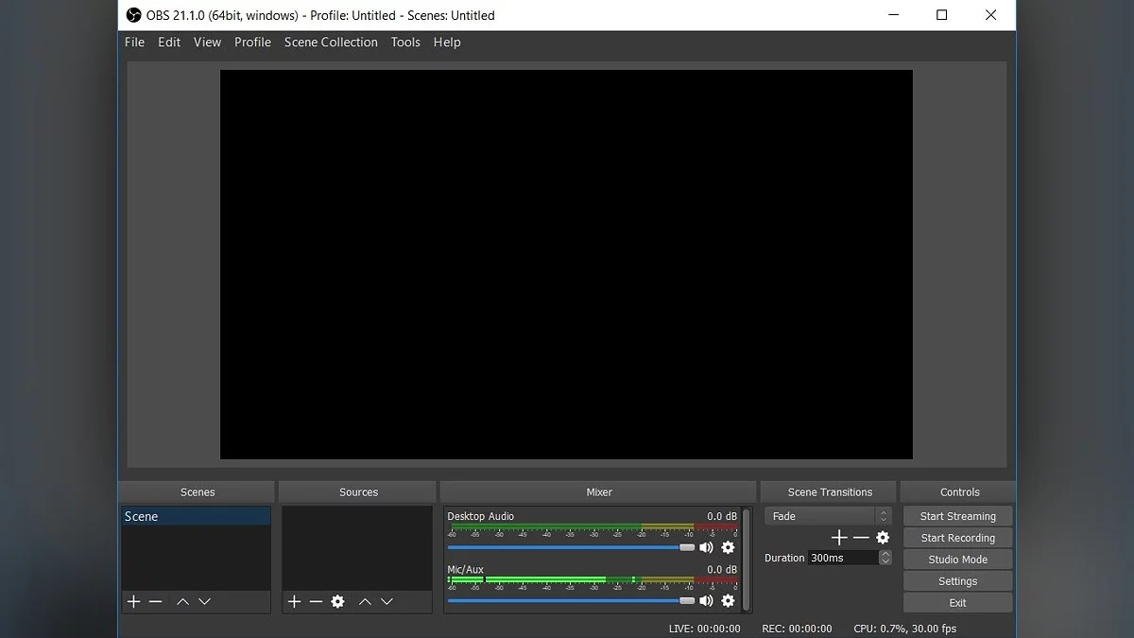Mute Mic/Aux speaker
The image size is (1134, 638).
pos(706,600)
